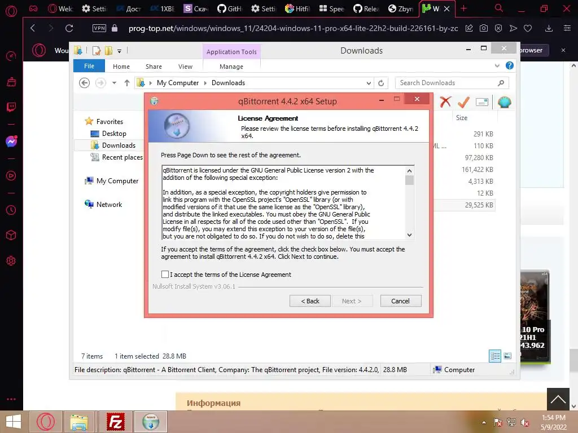Click properties quick access icon

tap(97, 51)
